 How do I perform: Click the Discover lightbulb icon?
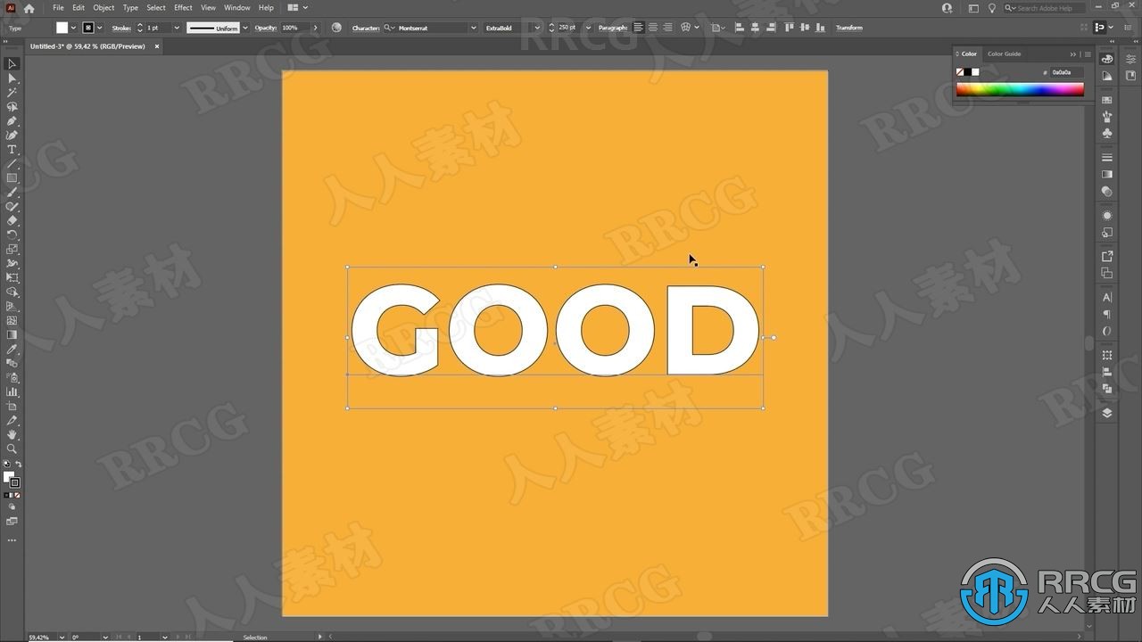991,8
